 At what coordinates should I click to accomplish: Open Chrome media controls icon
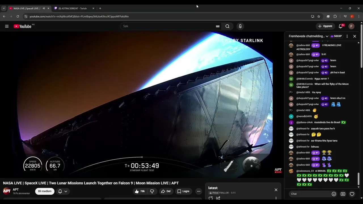345,16
